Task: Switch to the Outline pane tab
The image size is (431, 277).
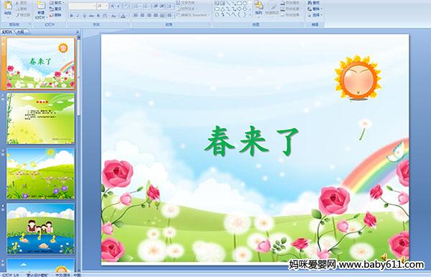Action: click(21, 32)
